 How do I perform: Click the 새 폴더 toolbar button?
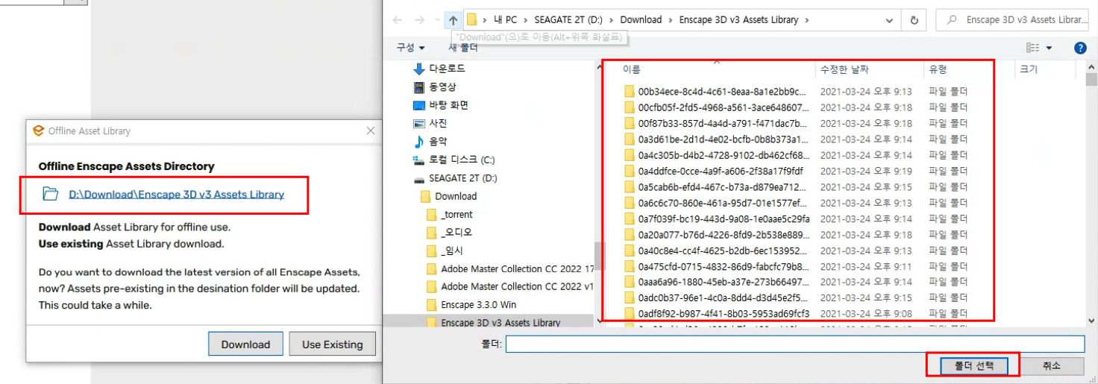(462, 48)
